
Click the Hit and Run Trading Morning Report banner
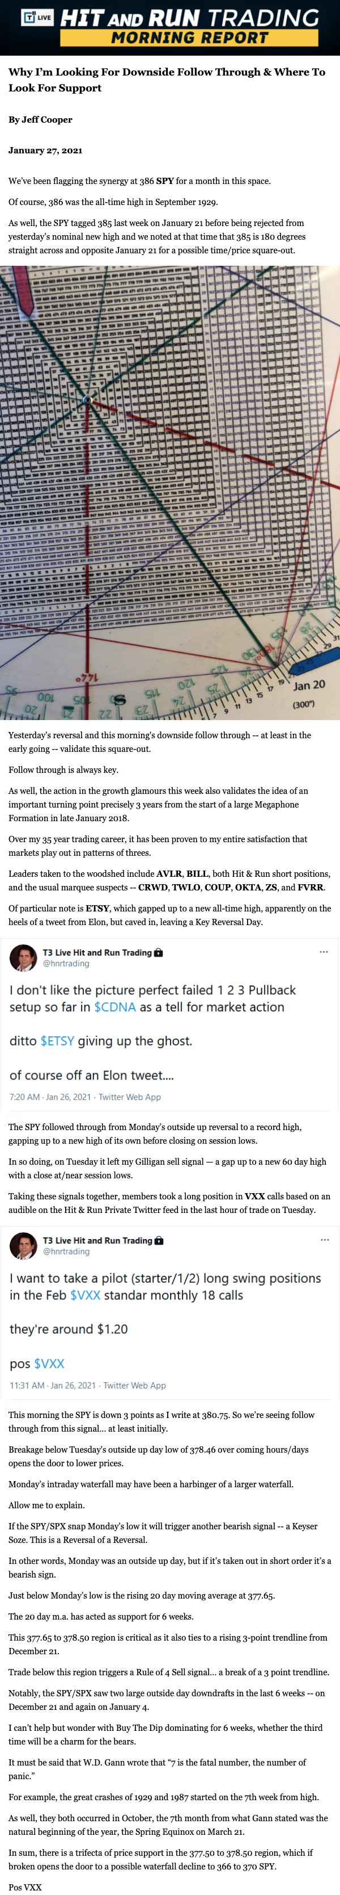click(189, 28)
